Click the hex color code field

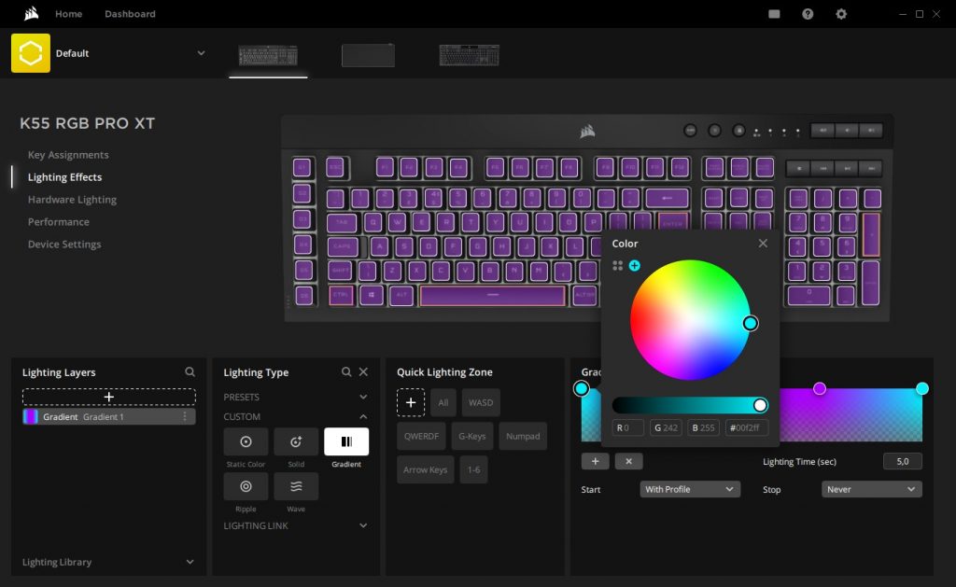746,428
